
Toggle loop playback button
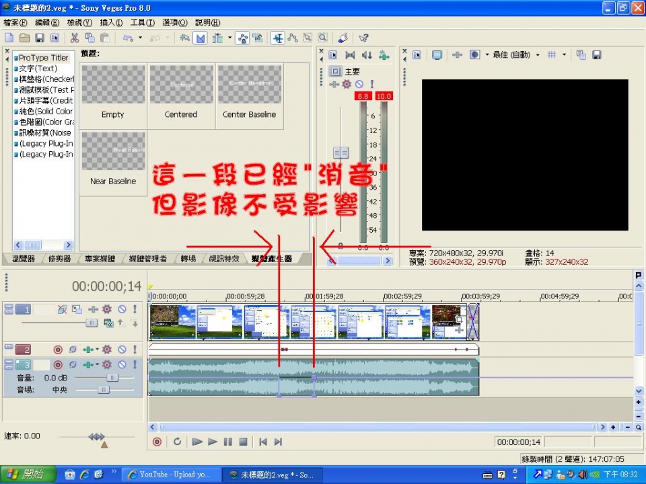tap(177, 442)
